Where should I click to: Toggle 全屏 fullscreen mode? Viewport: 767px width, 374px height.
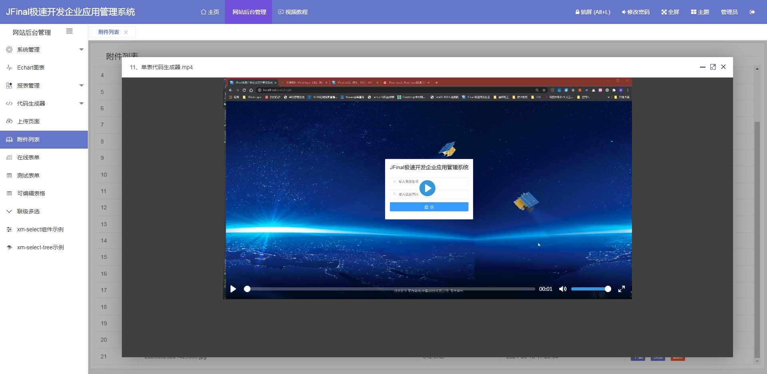point(670,12)
